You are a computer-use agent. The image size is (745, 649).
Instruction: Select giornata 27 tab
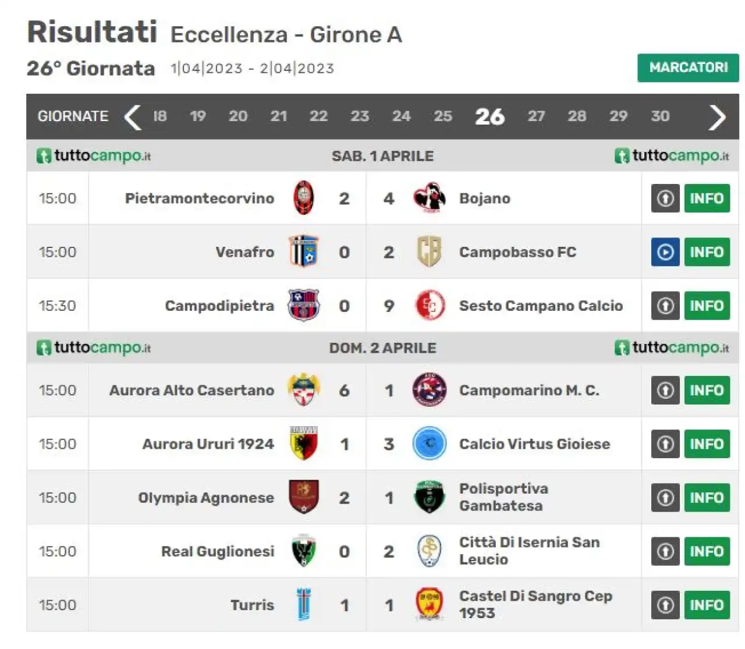tap(536, 116)
